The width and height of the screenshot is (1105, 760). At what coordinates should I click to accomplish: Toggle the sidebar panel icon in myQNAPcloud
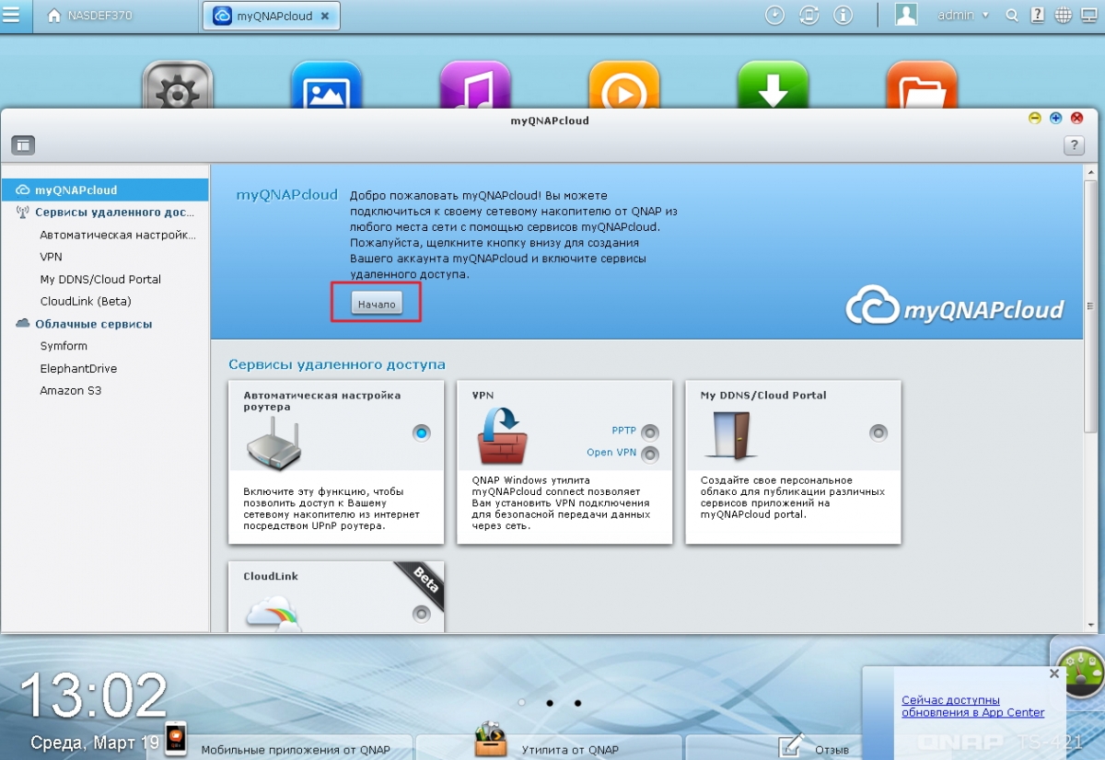coord(23,145)
